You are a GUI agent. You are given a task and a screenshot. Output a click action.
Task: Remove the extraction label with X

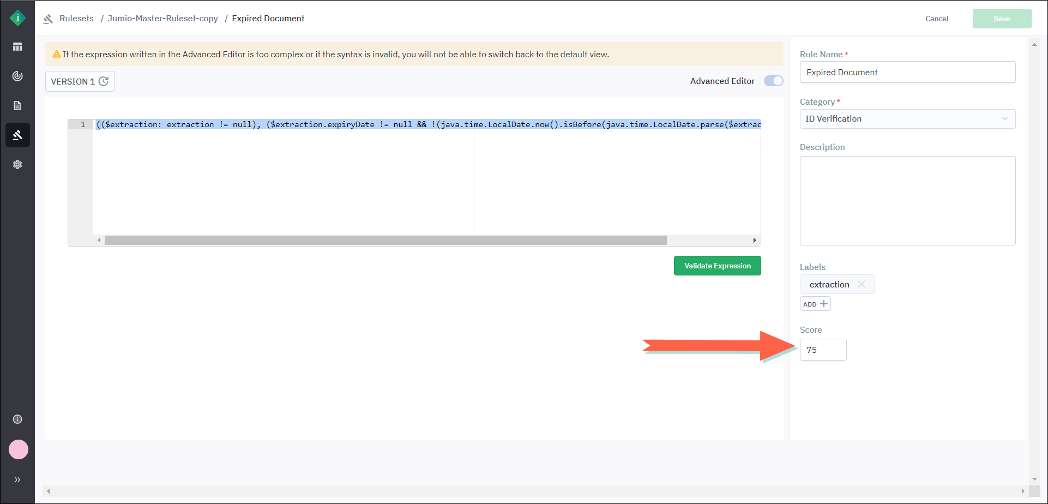(x=862, y=284)
